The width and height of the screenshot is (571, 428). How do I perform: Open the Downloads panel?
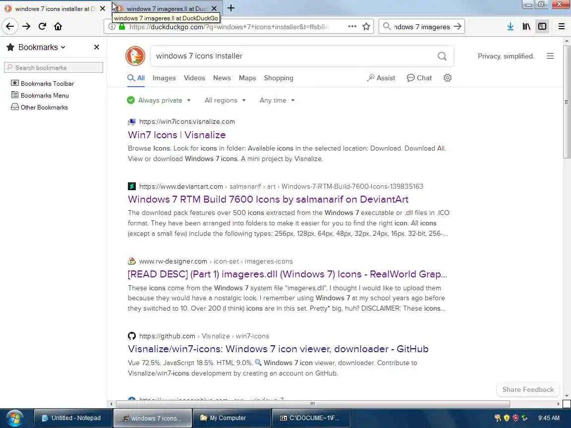pos(510,26)
